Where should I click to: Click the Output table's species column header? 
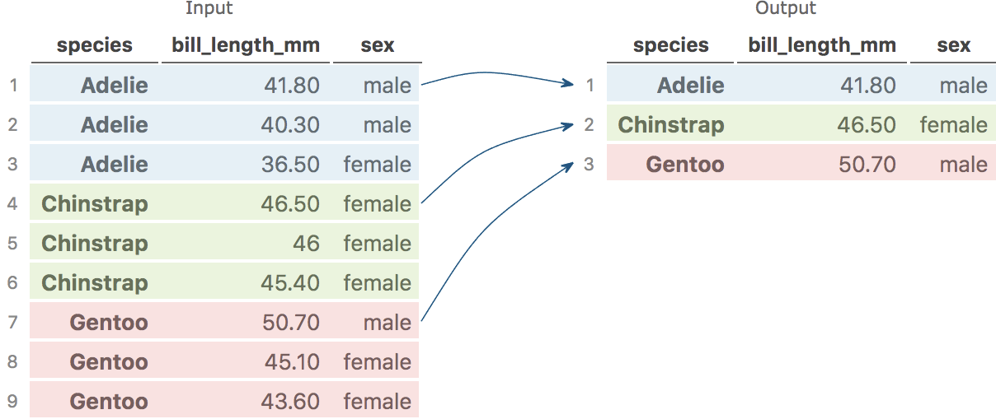(671, 45)
